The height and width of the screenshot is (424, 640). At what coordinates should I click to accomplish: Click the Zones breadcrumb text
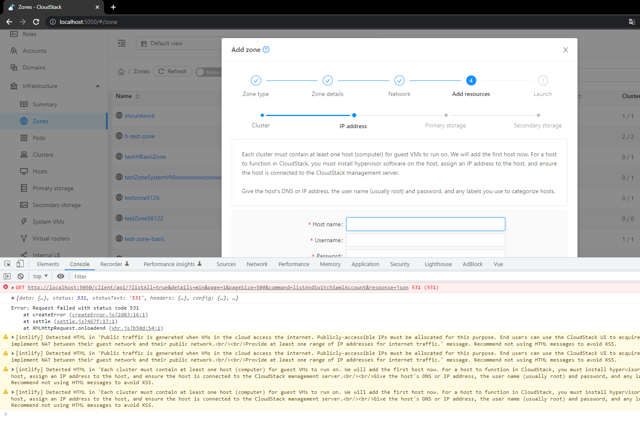141,72
